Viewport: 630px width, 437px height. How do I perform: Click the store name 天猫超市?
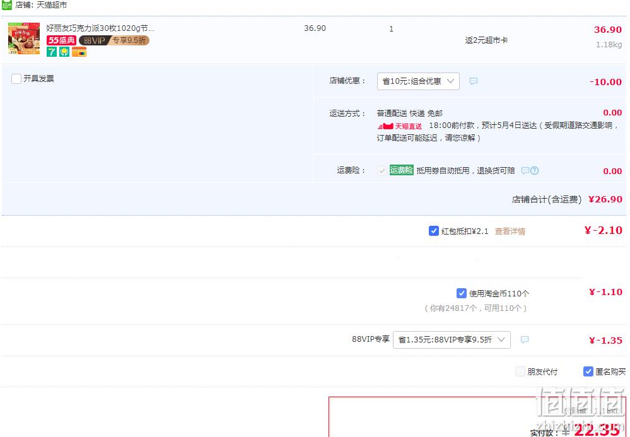(x=52, y=5)
